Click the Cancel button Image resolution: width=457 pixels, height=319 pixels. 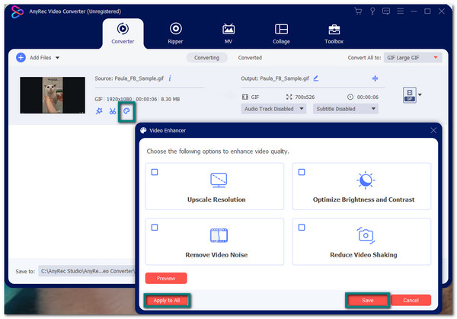(x=411, y=301)
